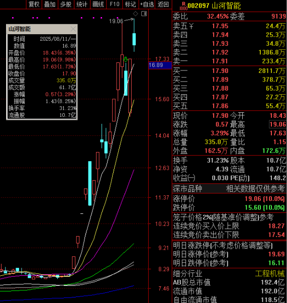The height and width of the screenshot is (303, 287).
Task: Click the 总量 value 335.0万
Action: tap(216, 142)
